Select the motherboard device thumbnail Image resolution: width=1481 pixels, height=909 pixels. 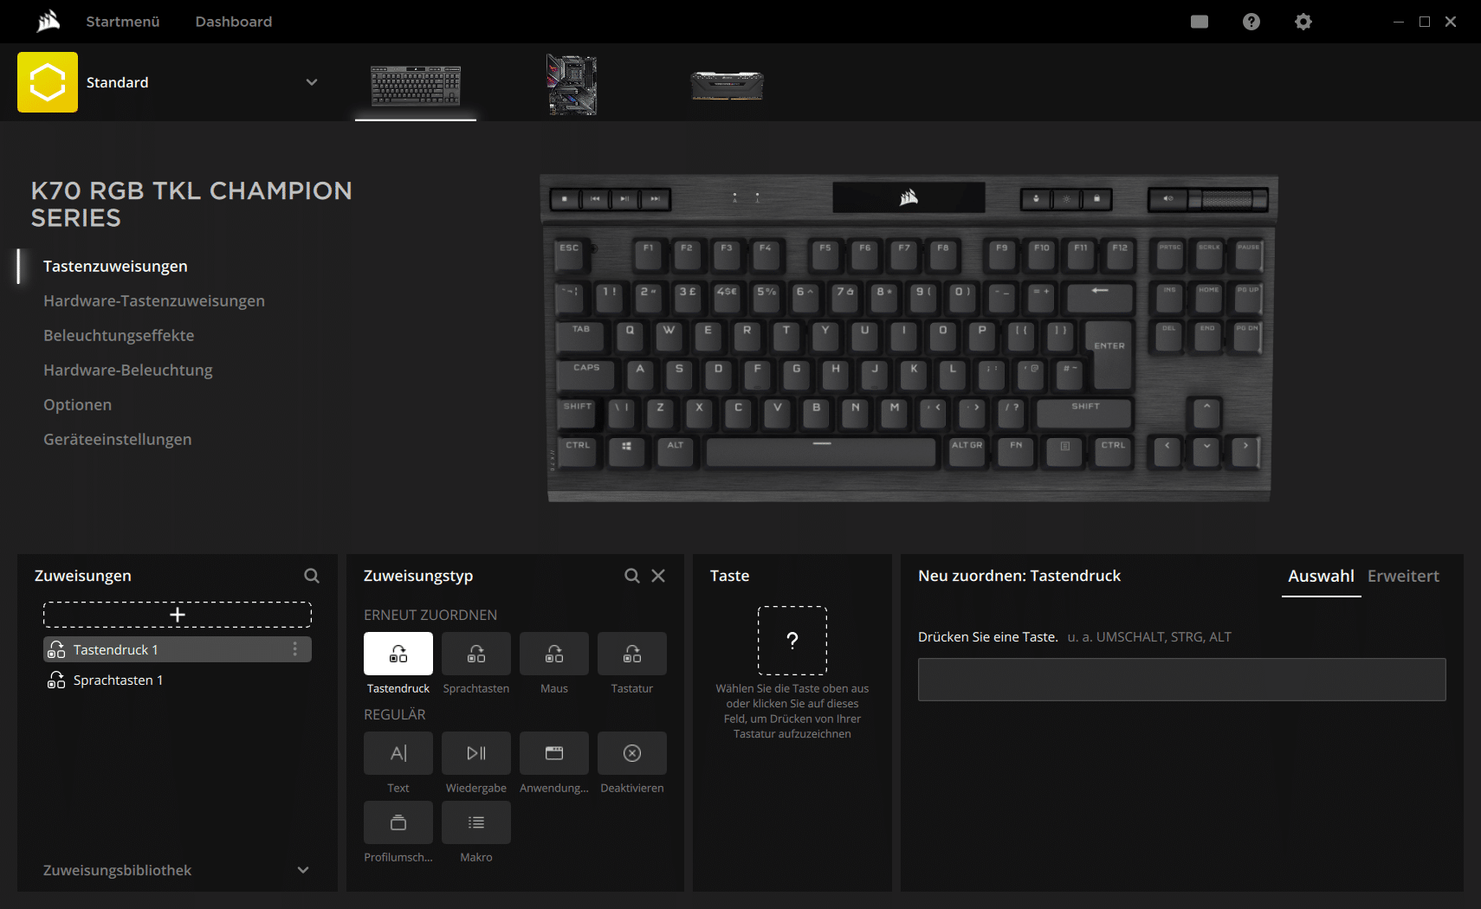tap(572, 85)
